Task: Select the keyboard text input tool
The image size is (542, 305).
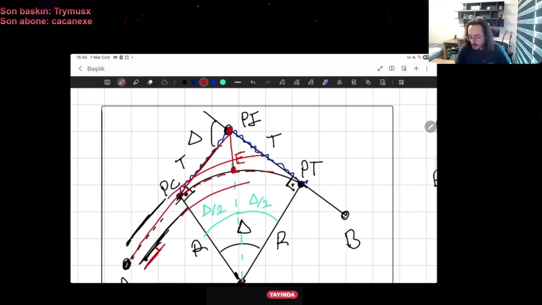Action: point(107,82)
